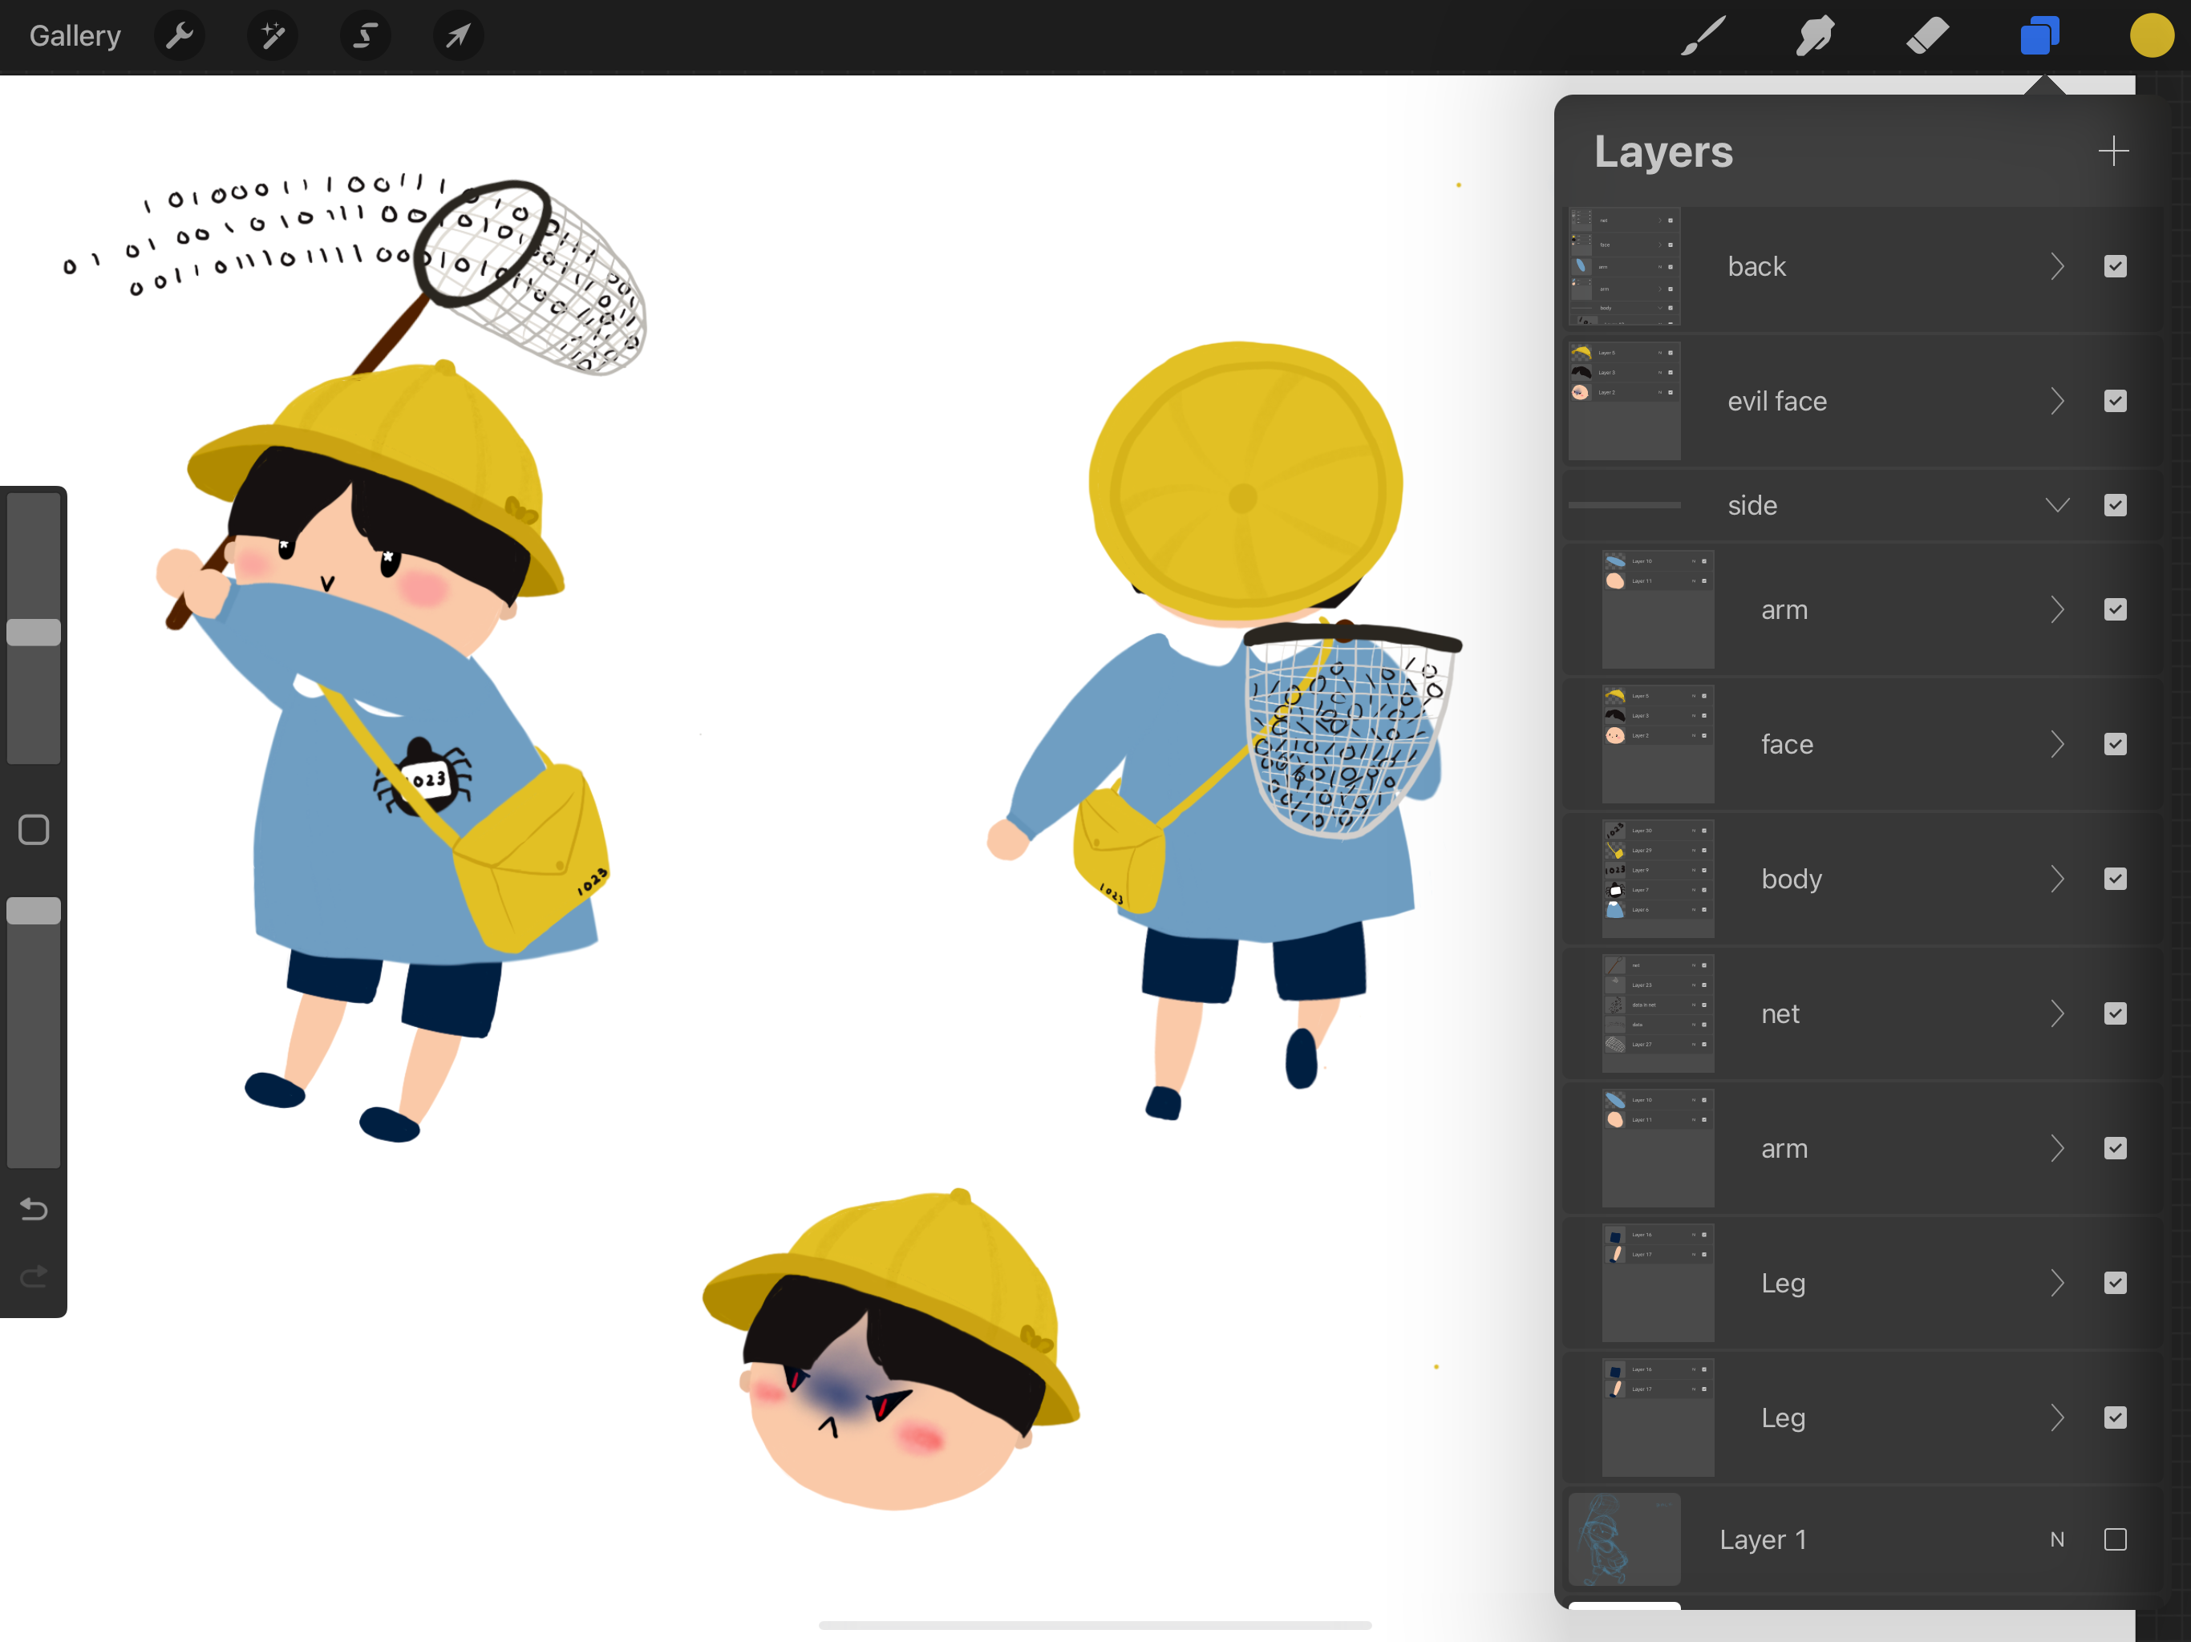Choose the Smudge tool
Viewport: 2191px width, 1642px height.
coord(1815,37)
